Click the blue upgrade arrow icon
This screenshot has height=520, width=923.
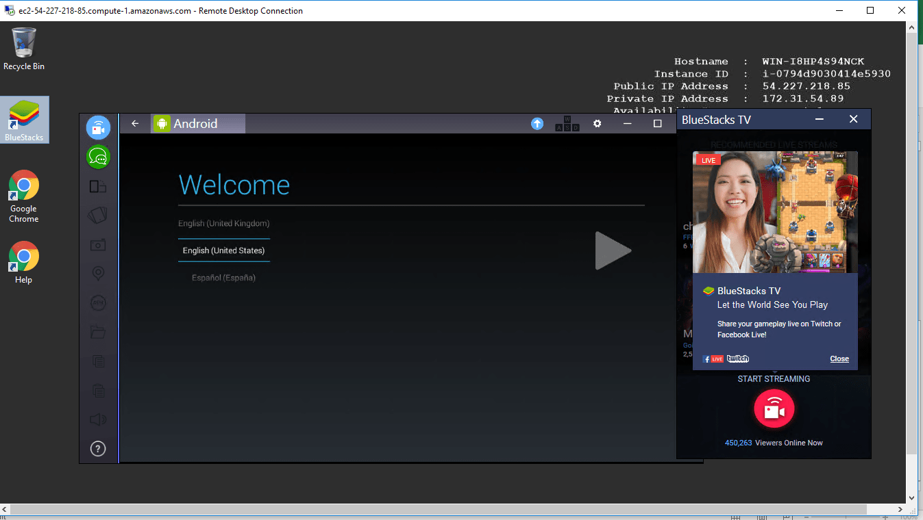(537, 124)
